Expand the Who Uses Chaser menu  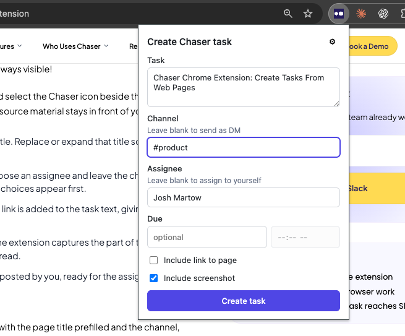point(75,46)
